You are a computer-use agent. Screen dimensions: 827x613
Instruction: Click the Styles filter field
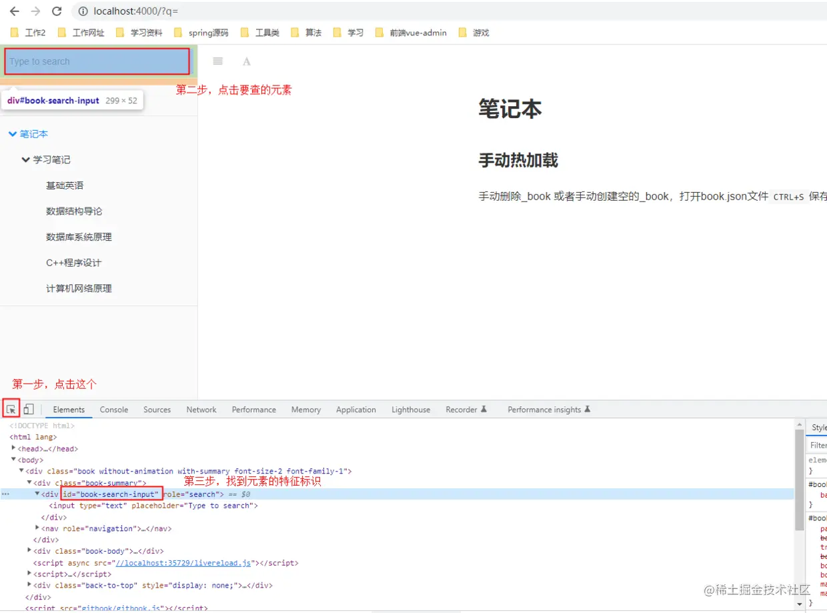(818, 445)
